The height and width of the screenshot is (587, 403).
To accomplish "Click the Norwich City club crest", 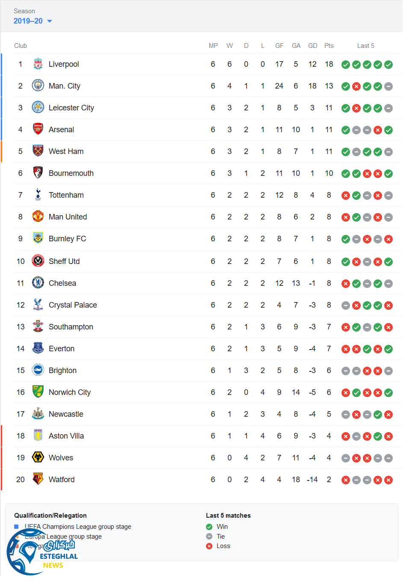I will click(x=38, y=392).
